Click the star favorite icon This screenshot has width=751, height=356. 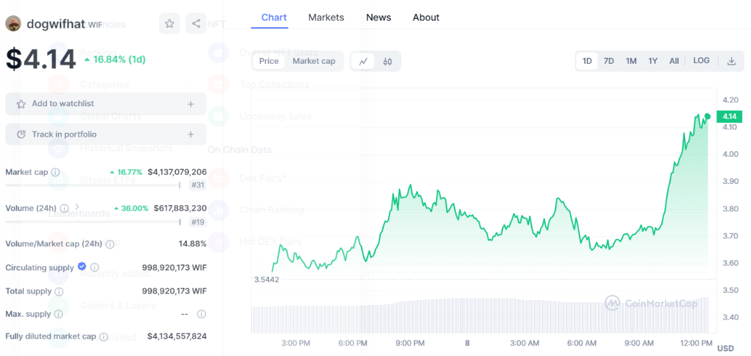click(169, 24)
